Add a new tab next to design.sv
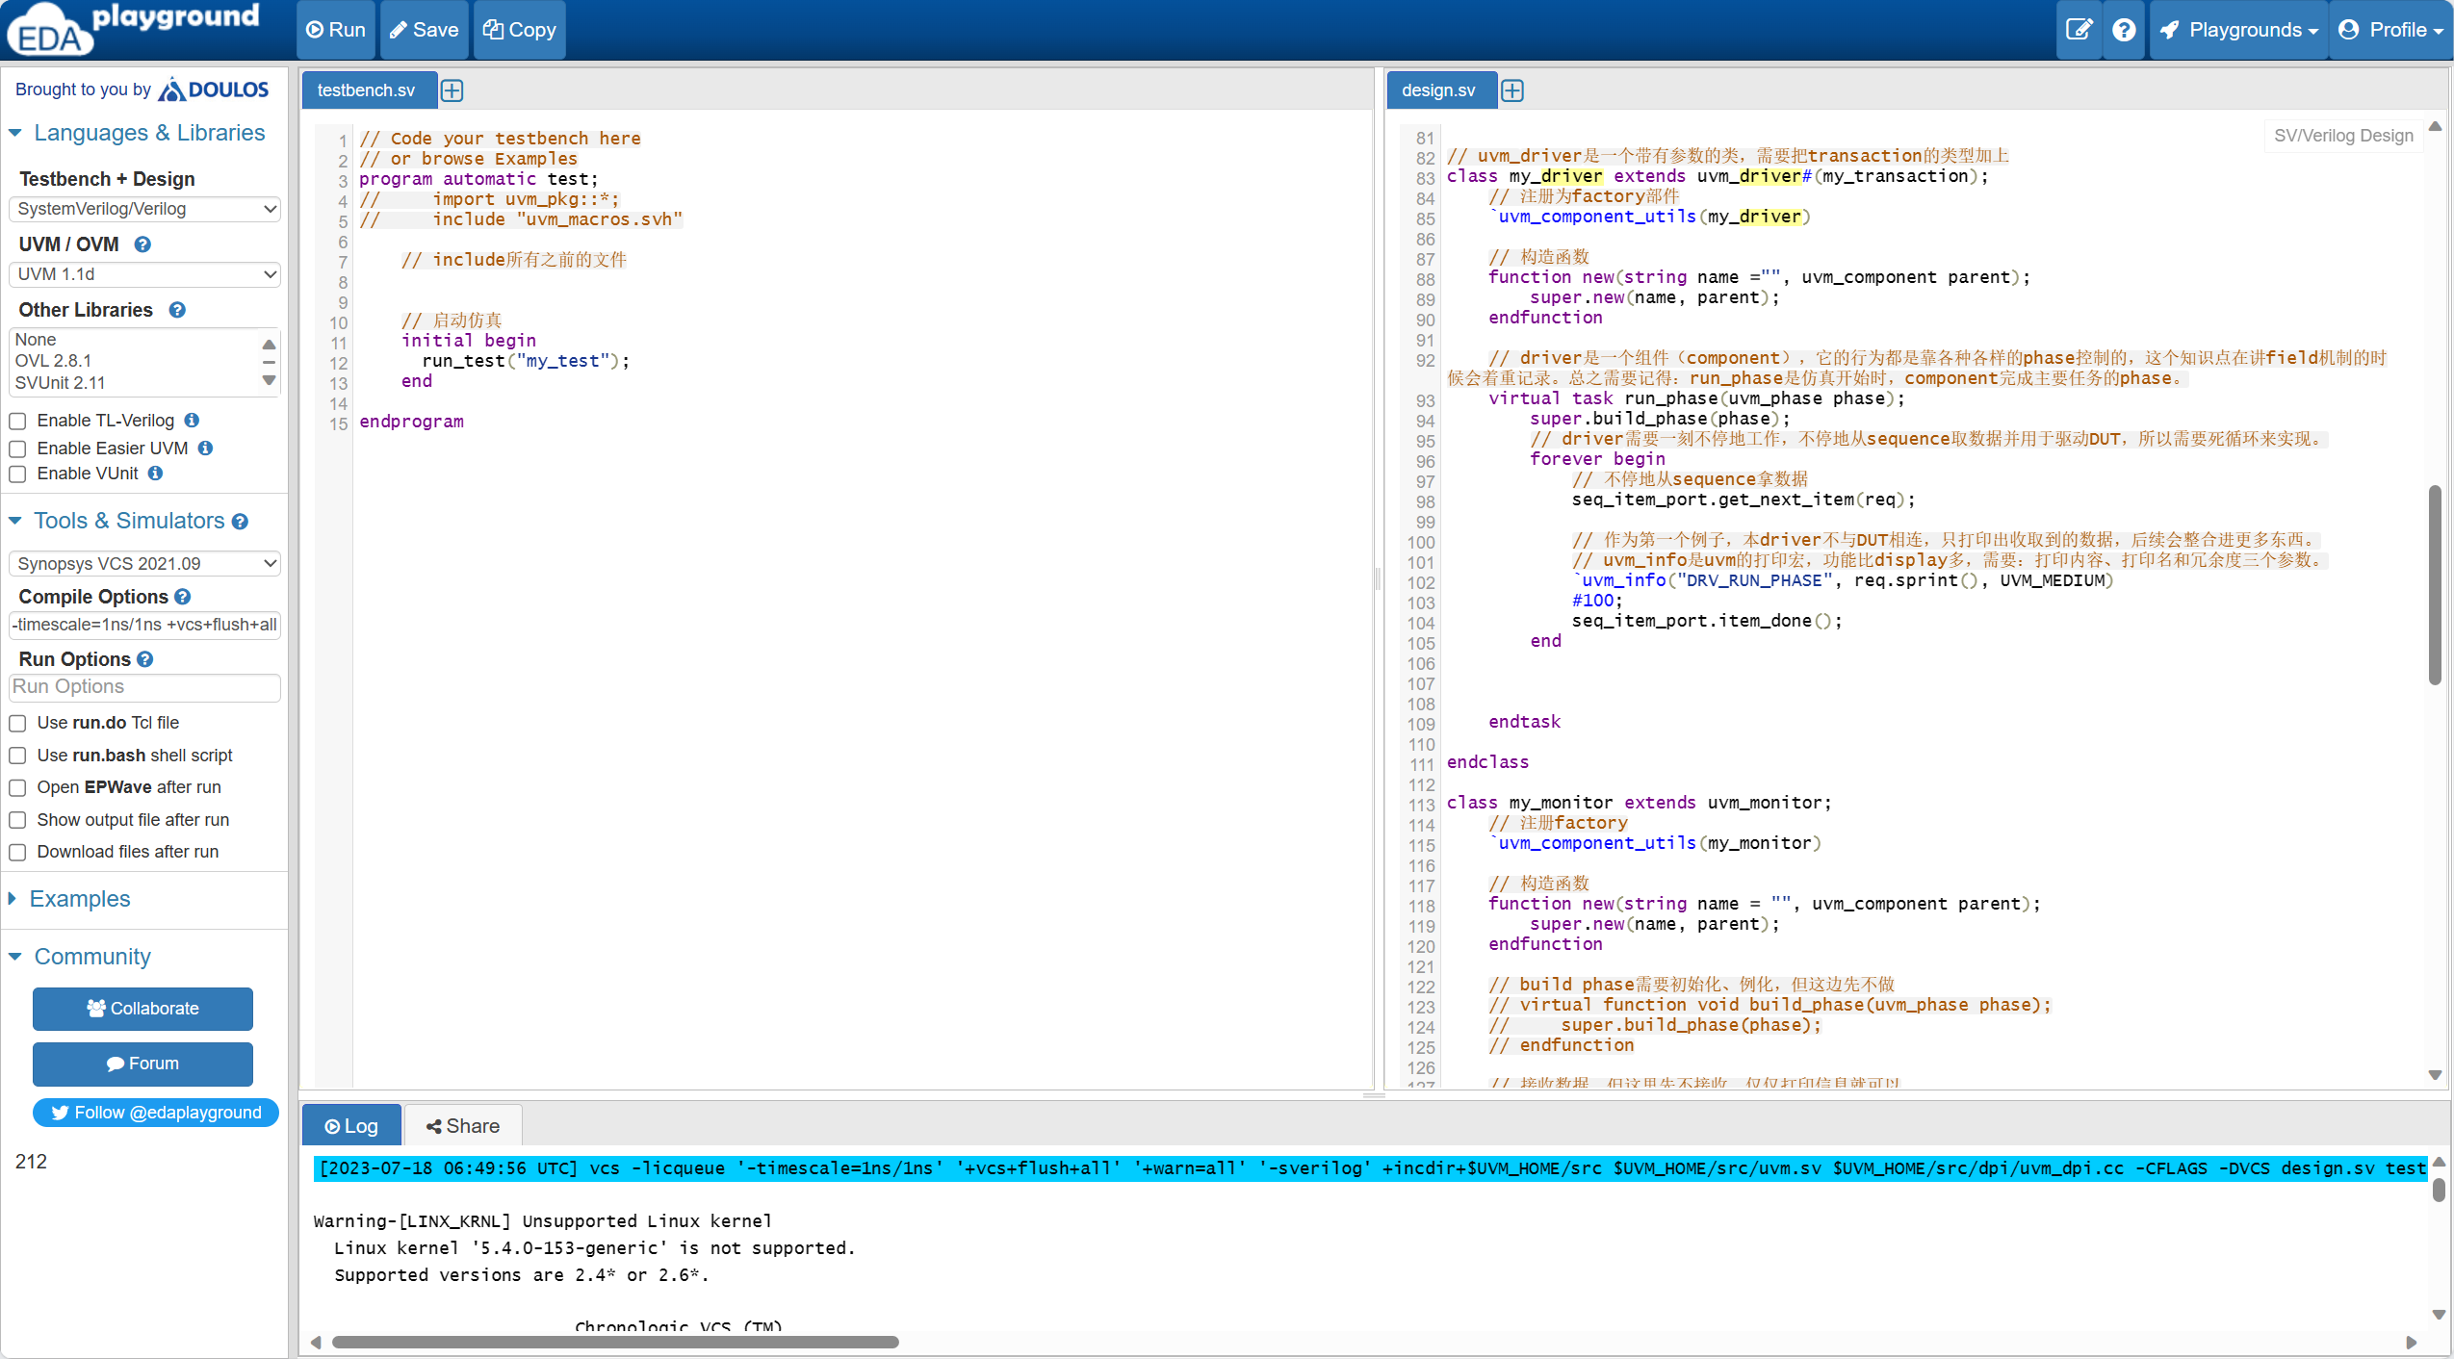The image size is (2454, 1359). (x=1512, y=90)
